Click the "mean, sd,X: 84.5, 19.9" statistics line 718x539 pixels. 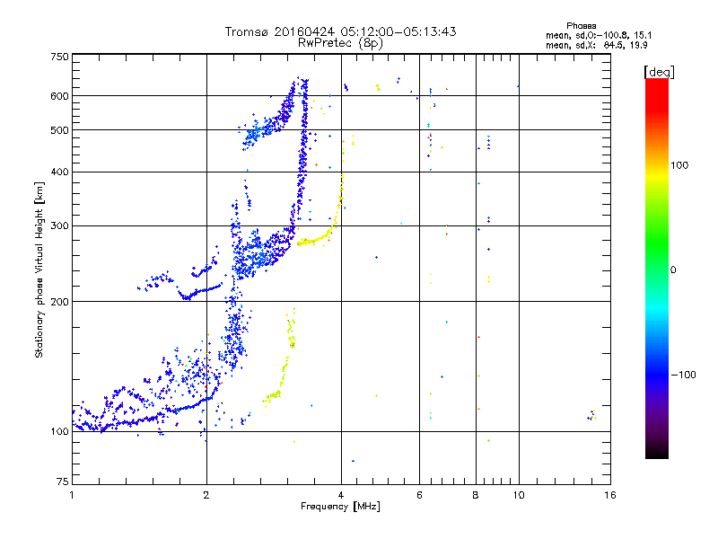click(x=596, y=45)
